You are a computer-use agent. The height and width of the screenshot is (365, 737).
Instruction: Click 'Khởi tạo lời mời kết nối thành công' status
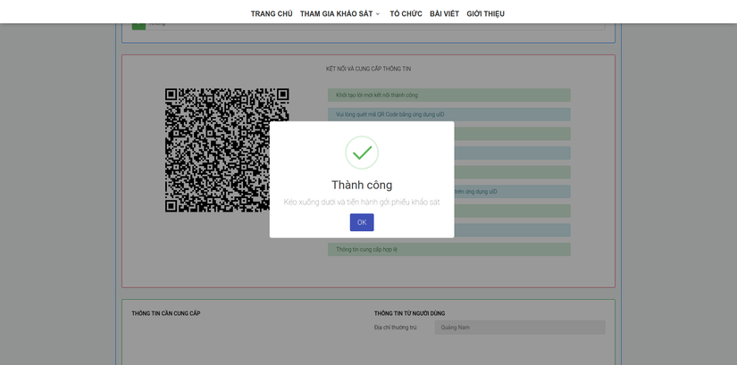coord(448,95)
